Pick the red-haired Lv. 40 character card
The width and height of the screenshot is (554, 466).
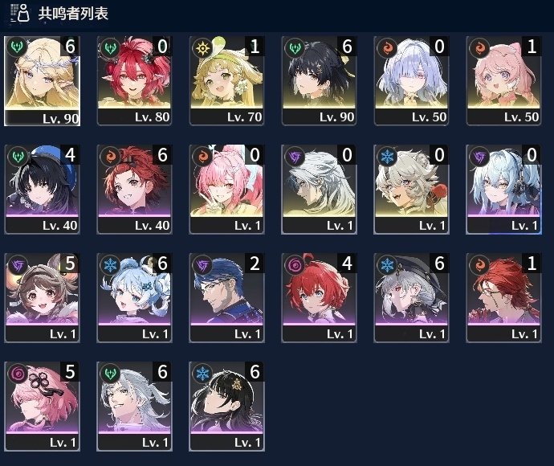tap(134, 189)
